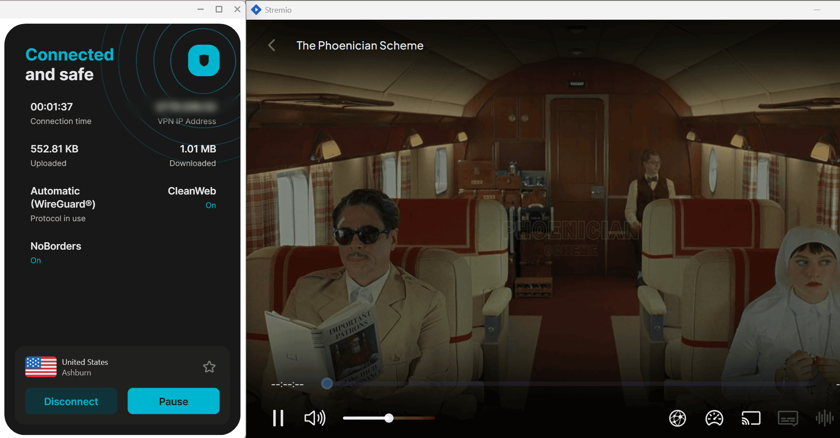Viewport: 840px width, 438px height.
Task: Click the United States flag icon
Action: point(41,367)
